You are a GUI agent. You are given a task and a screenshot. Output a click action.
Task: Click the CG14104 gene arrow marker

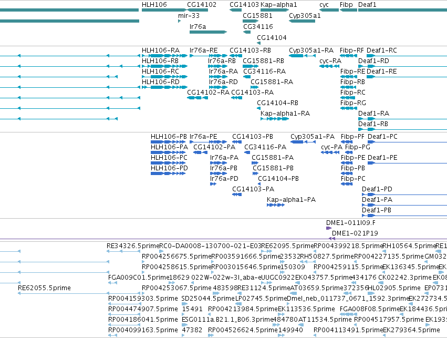pyautogui.click(x=258, y=43)
